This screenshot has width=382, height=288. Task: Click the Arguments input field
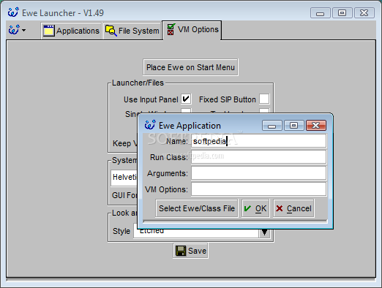click(x=258, y=173)
